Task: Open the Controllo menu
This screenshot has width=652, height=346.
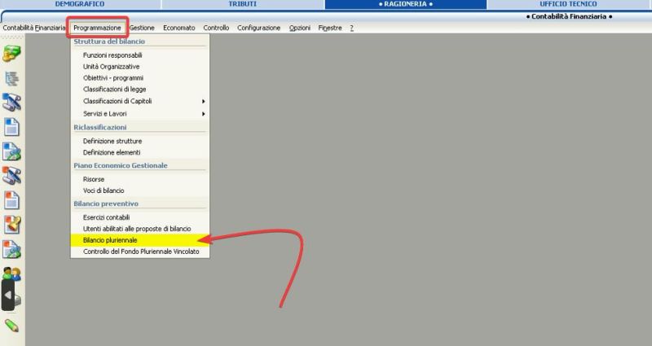Action: pyautogui.click(x=216, y=28)
